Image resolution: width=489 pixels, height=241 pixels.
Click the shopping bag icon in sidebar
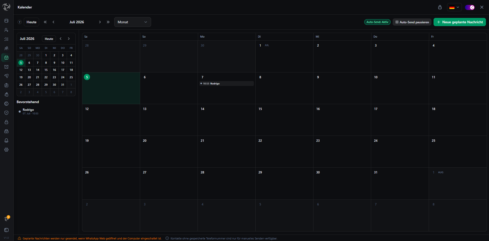tap(6, 94)
